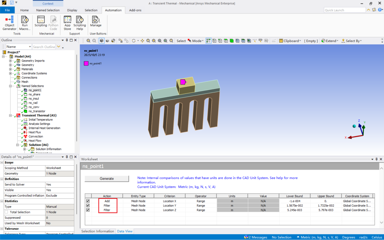Switch to the Named Selection ribbon tab
The image size is (384, 240).
[48, 10]
